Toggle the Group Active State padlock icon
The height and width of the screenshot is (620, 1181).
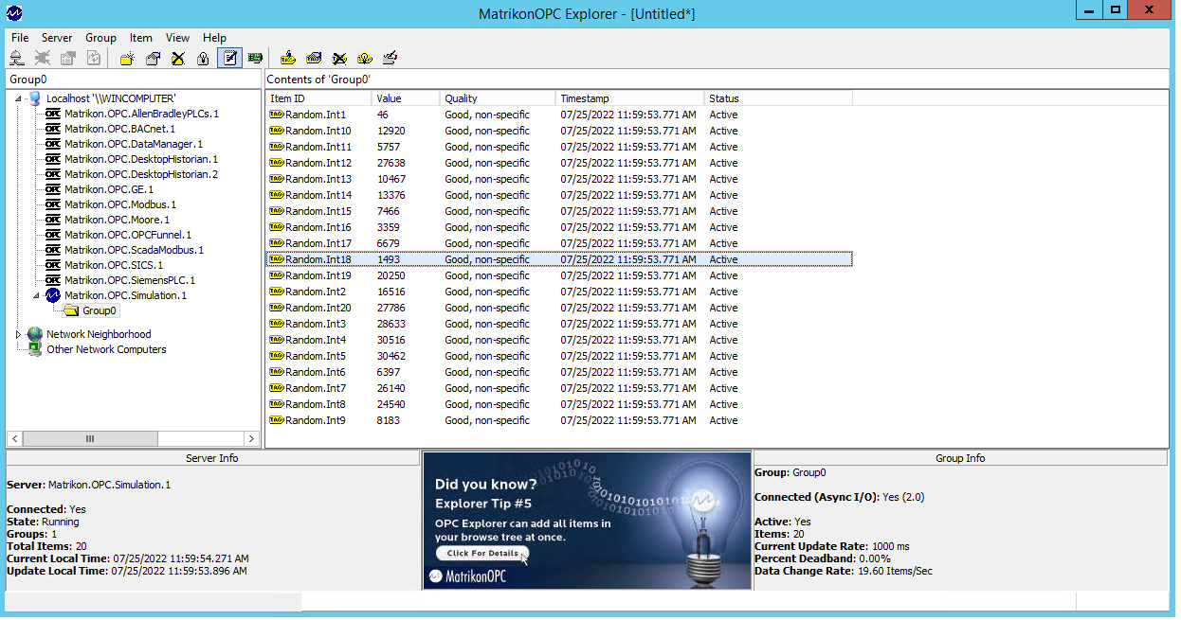[x=203, y=58]
